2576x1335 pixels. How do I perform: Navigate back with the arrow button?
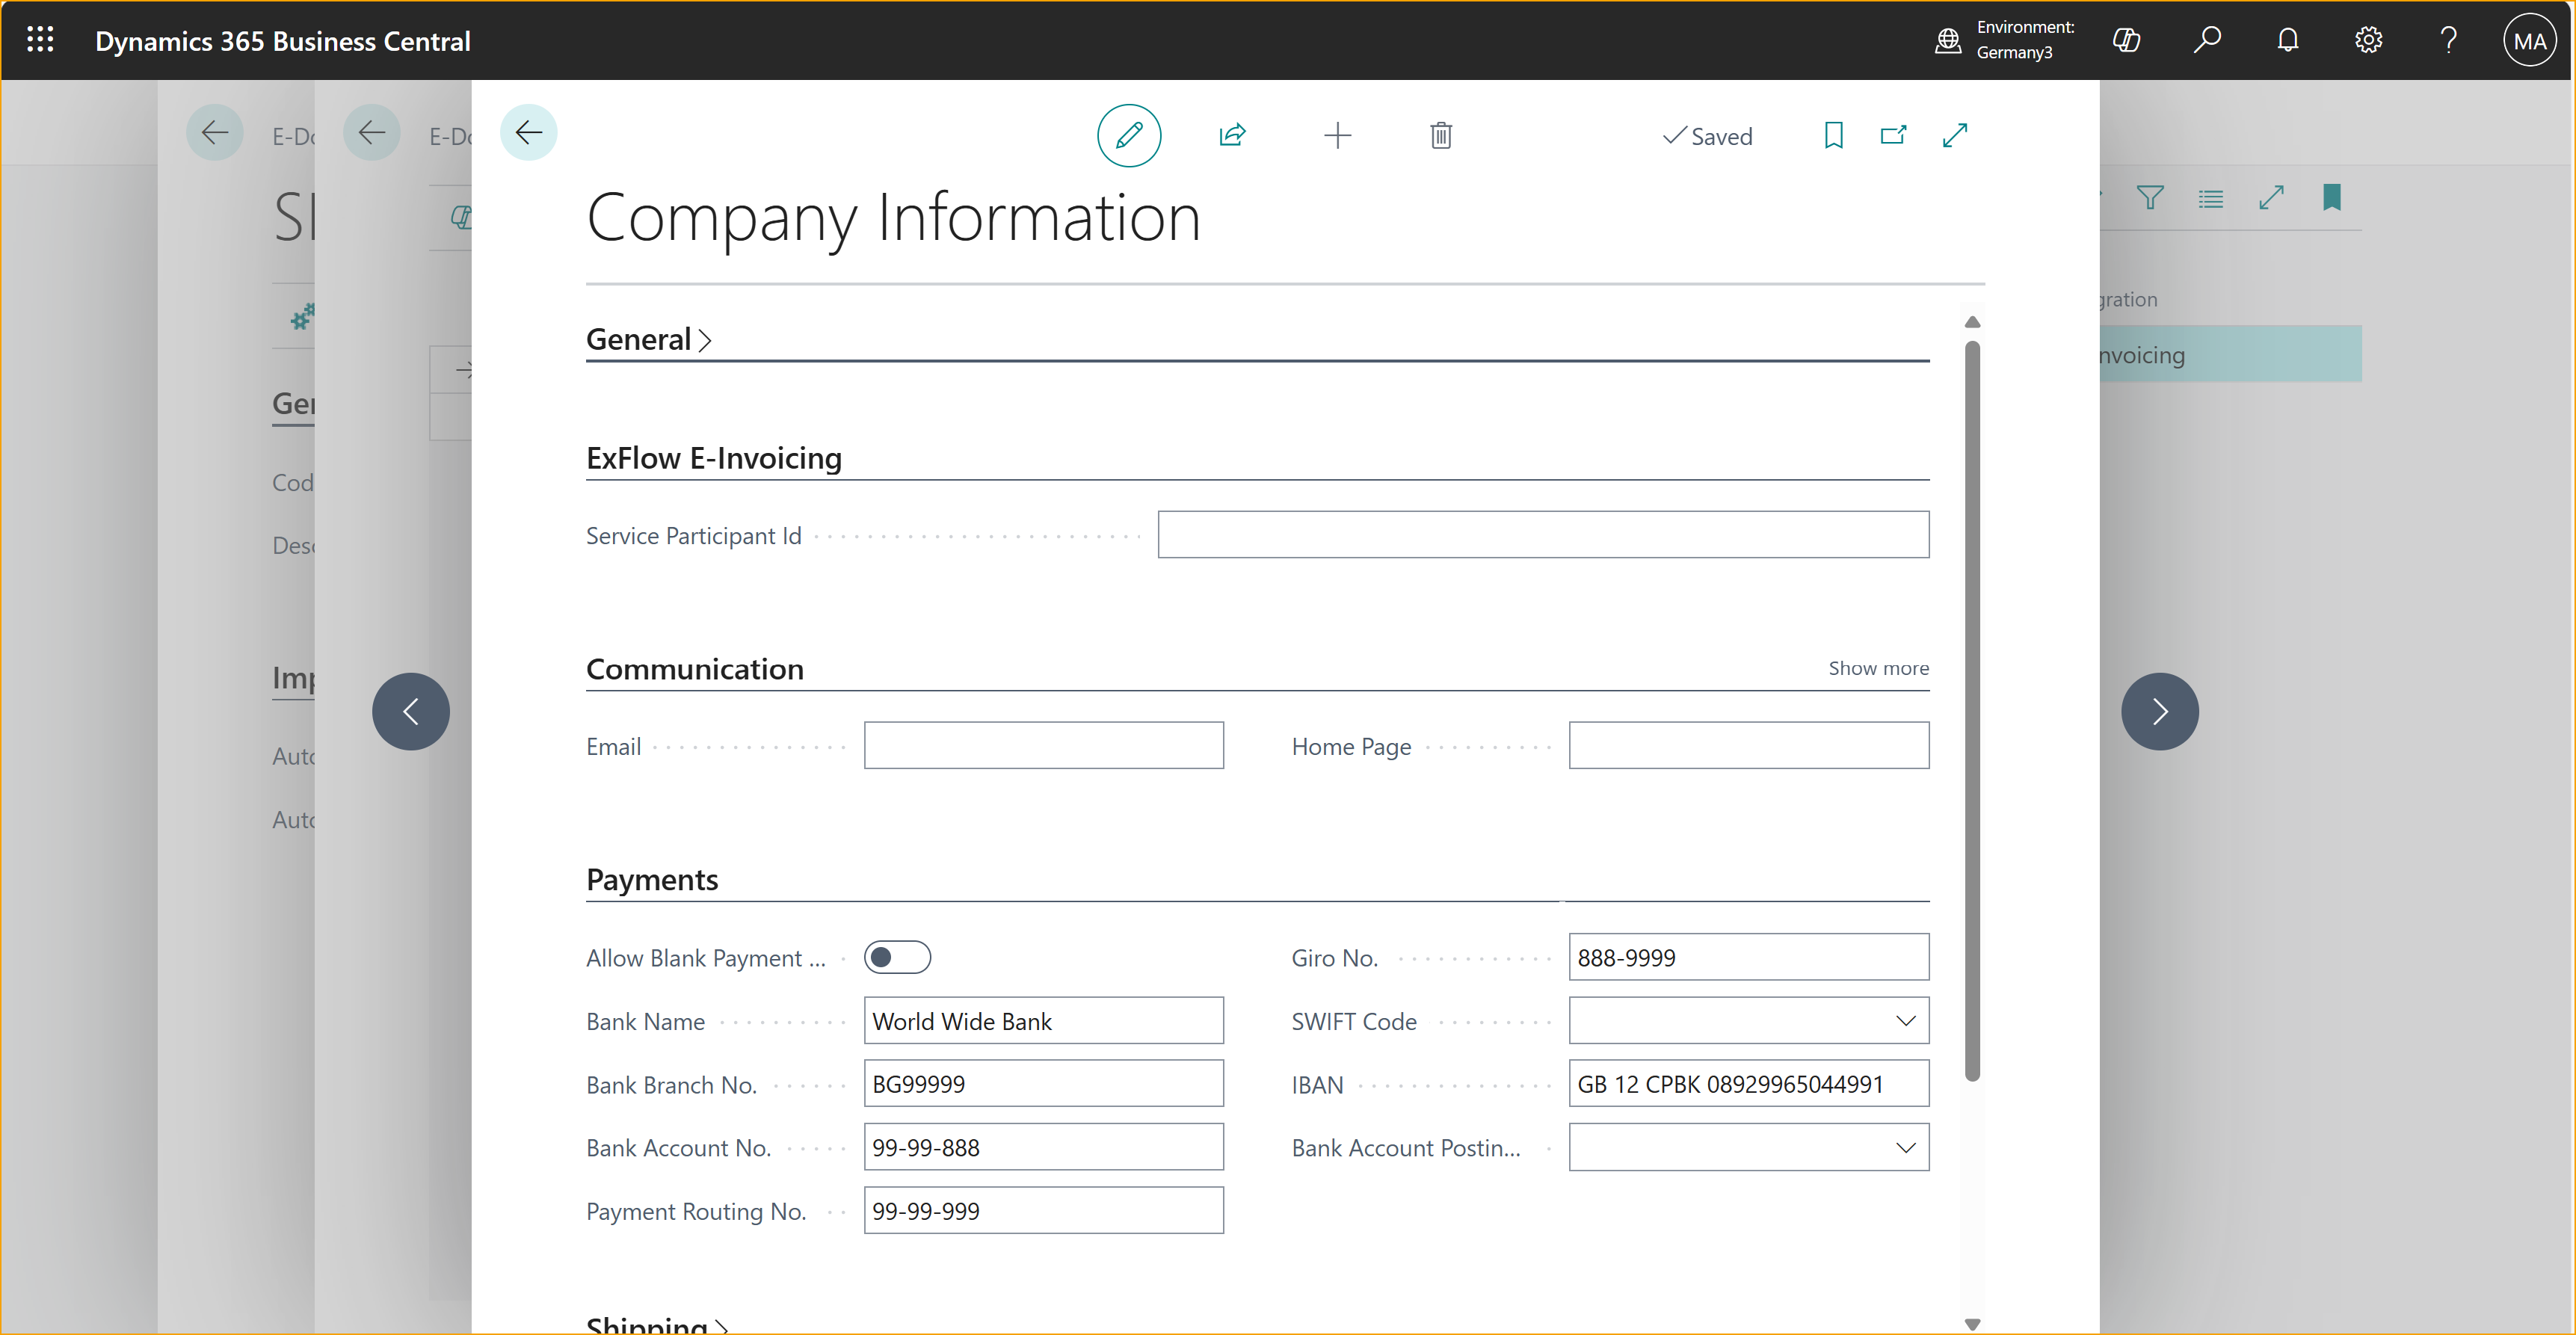pos(528,132)
